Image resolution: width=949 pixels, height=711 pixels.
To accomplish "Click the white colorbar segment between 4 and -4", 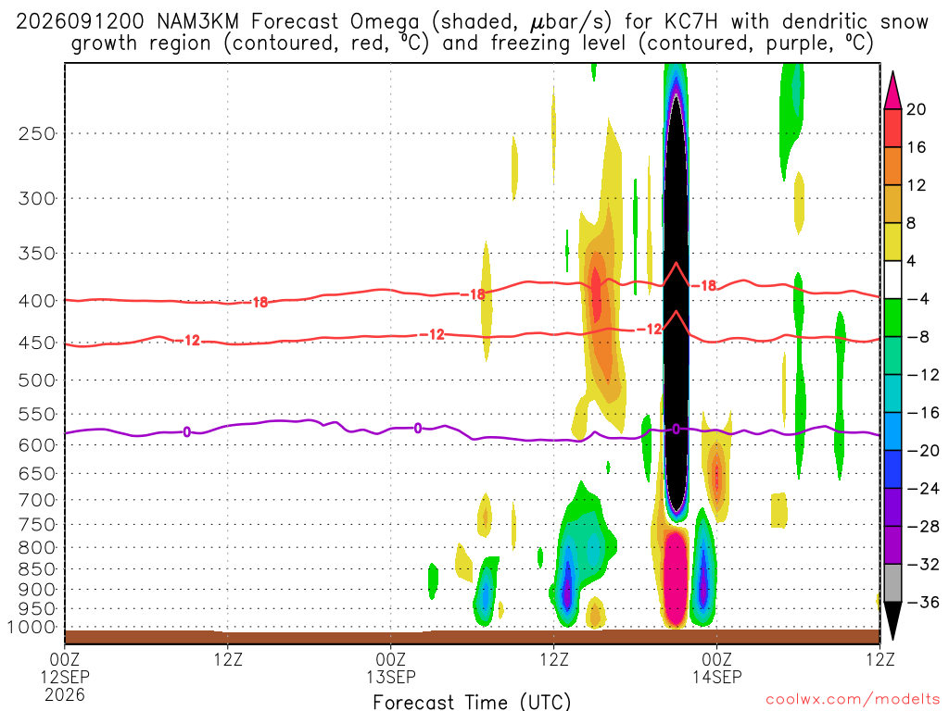I will click(892, 280).
